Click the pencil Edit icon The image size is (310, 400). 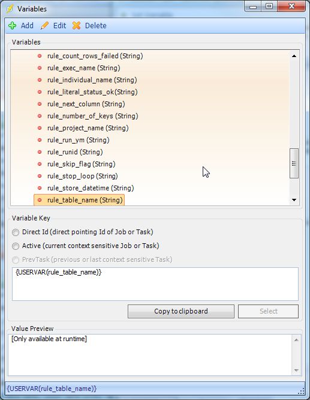point(44,25)
